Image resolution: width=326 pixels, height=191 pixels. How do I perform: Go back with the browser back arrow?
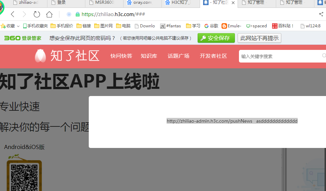click(x=13, y=14)
